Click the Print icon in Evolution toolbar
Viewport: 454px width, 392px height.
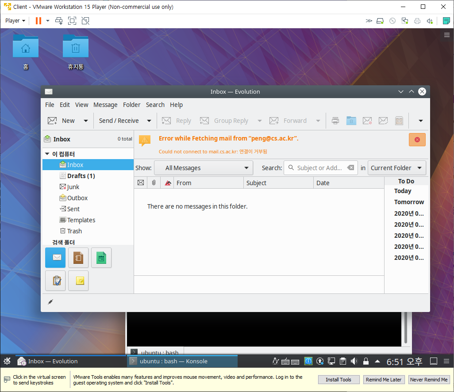click(x=335, y=121)
